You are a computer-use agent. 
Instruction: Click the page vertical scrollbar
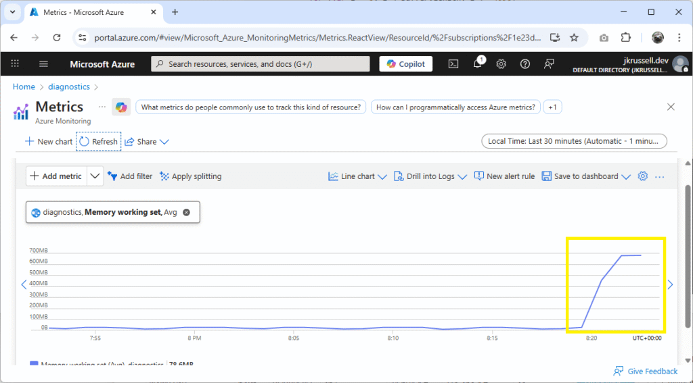pyautogui.click(x=688, y=256)
